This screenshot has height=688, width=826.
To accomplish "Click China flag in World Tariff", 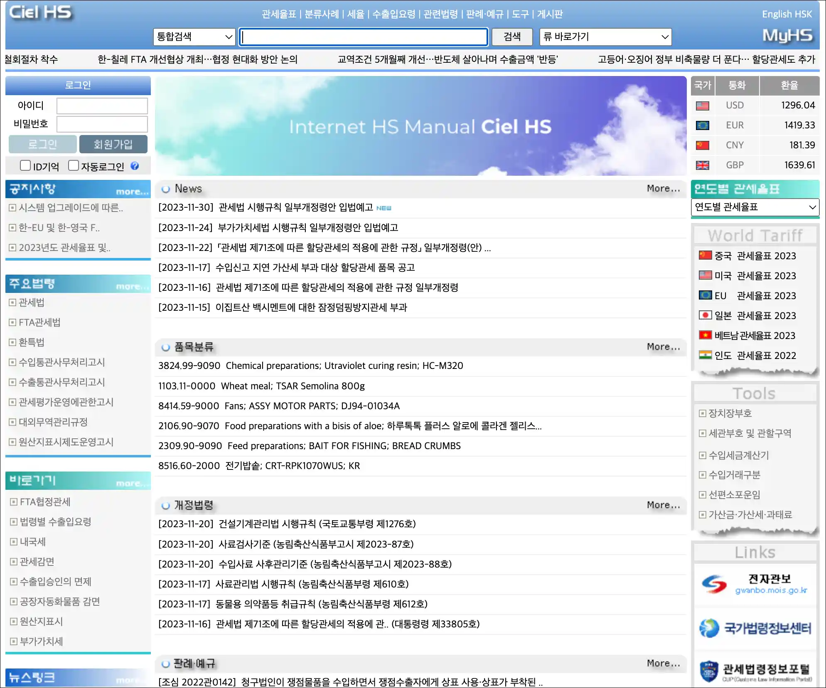I will tap(705, 255).
